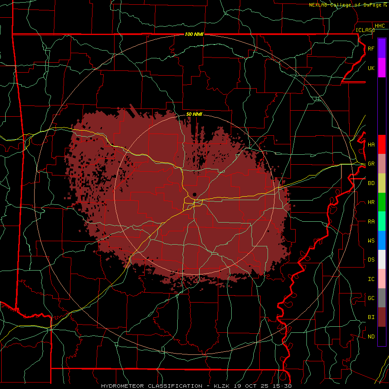
Task: Click the IC light pink legend swatch
Action: [x=382, y=279]
